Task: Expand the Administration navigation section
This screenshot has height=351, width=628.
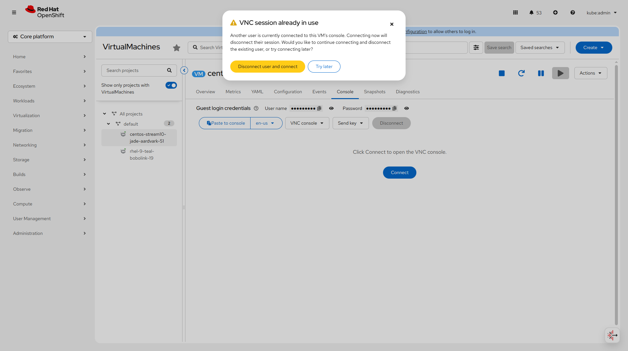Action: click(x=50, y=233)
